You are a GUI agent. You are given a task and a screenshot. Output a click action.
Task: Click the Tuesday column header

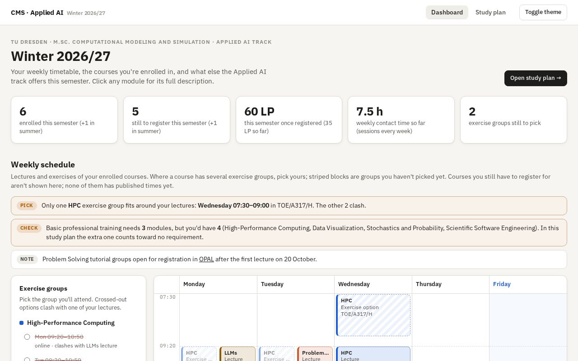296,284
